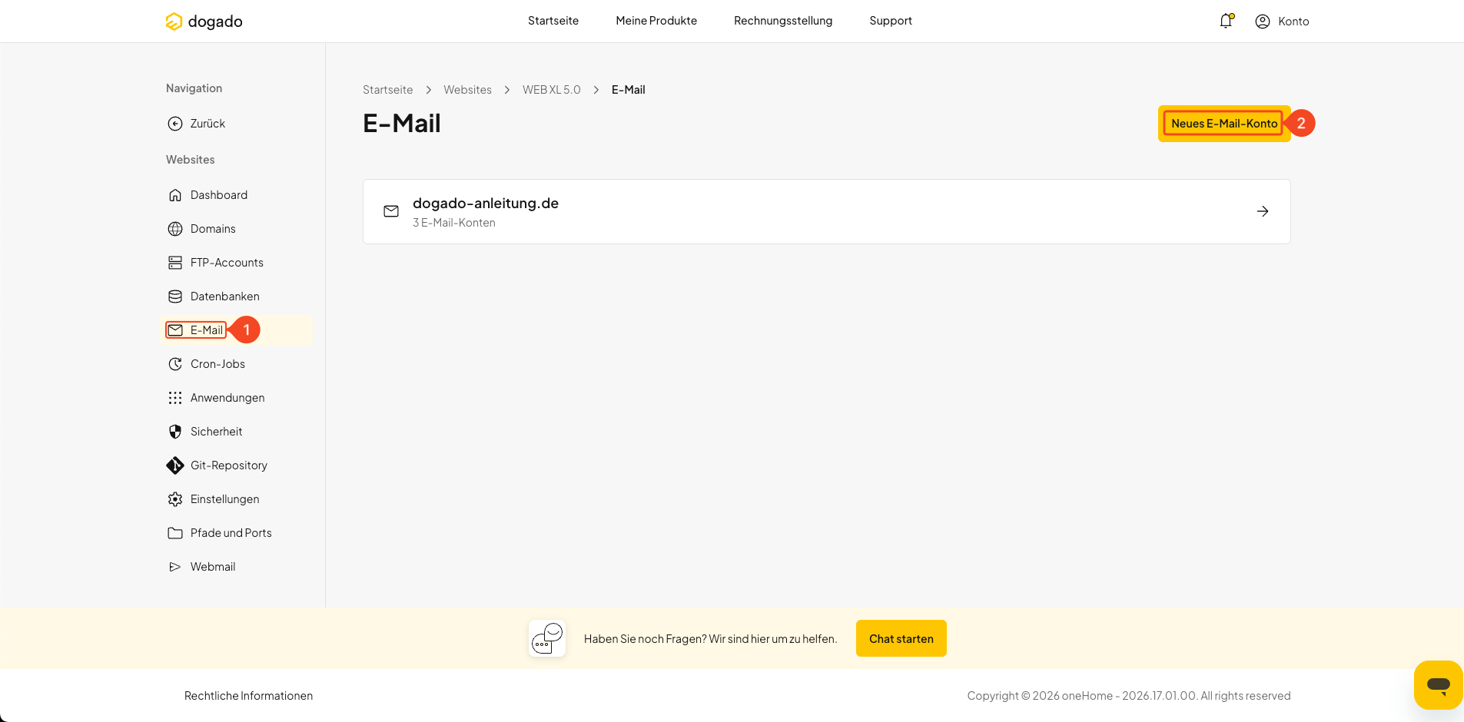Open Domains sidebar entry text
Image resolution: width=1464 pixels, height=722 pixels.
point(213,229)
